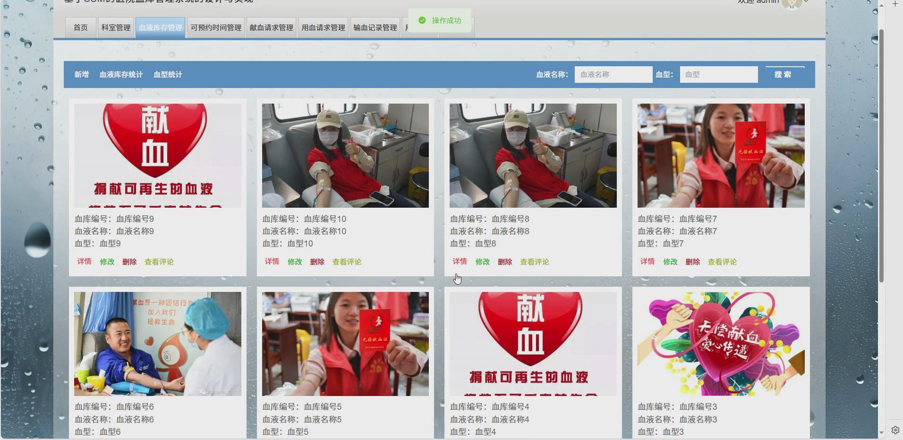Click the 血库编号9 card image

[x=158, y=156]
